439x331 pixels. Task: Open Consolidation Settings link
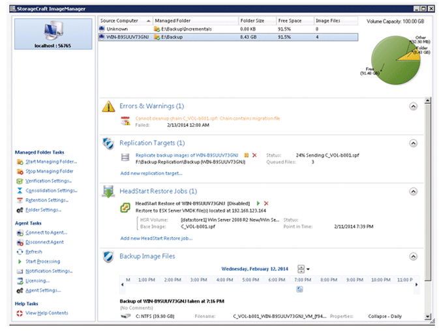pos(52,191)
